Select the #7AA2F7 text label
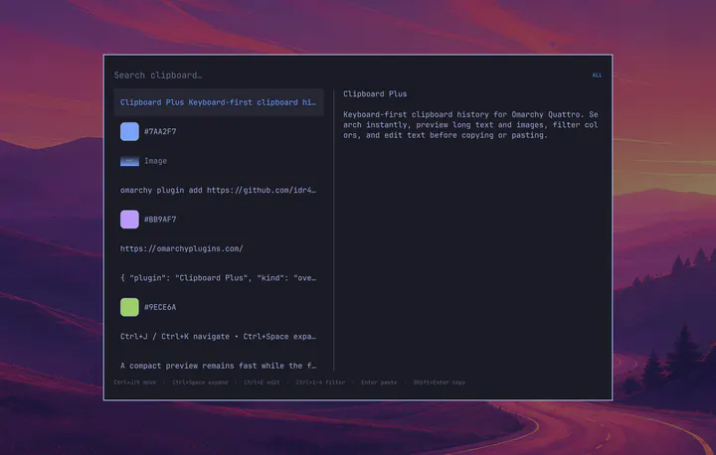 (x=160, y=131)
